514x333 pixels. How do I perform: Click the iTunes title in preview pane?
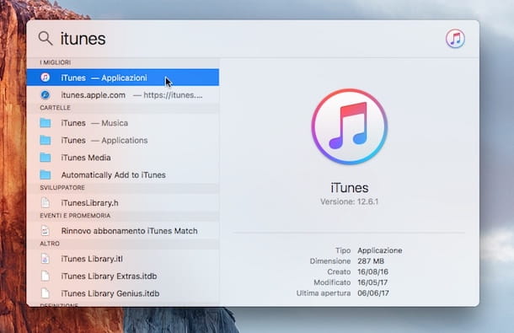(350, 188)
